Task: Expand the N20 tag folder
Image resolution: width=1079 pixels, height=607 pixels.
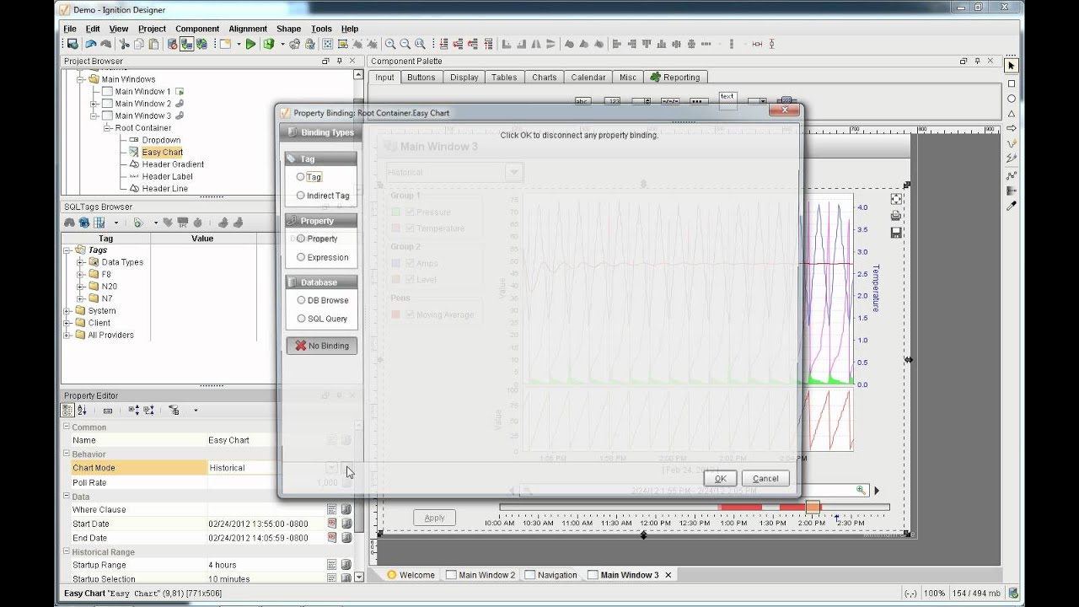Action: click(x=81, y=287)
